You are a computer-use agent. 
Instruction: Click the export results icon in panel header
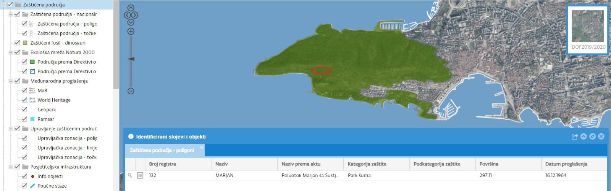[574, 137]
